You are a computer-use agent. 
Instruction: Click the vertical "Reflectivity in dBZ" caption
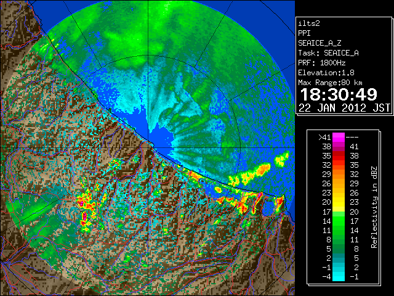coord(374,207)
